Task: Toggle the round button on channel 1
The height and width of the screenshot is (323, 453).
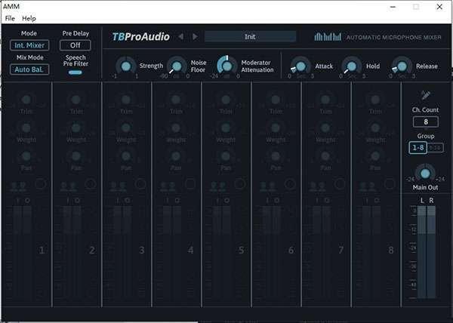Action: pyautogui.click(x=41, y=184)
